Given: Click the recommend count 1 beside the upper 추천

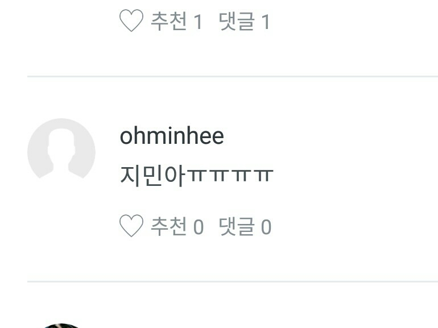Looking at the screenshot, I should (198, 22).
